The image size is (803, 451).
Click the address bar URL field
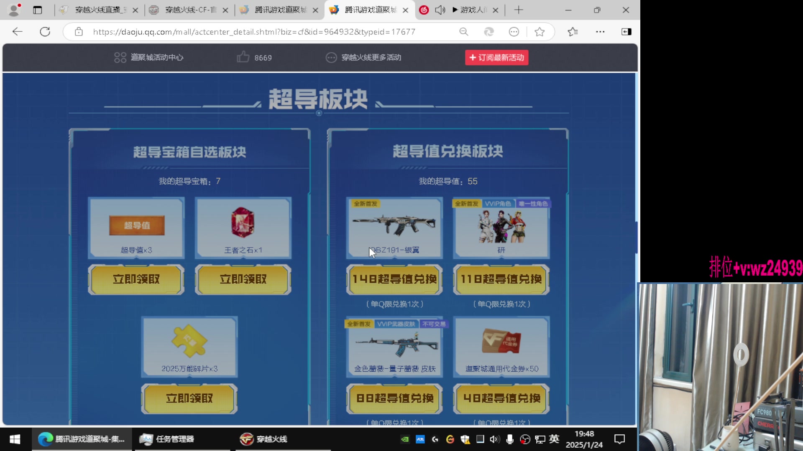(x=254, y=32)
